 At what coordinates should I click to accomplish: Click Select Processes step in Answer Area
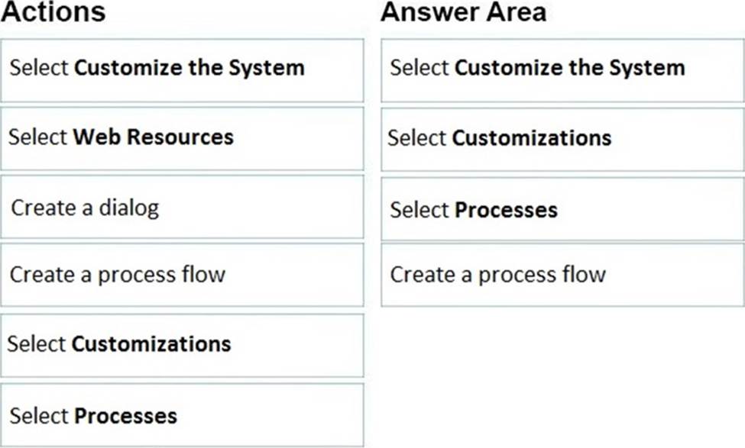tap(562, 210)
